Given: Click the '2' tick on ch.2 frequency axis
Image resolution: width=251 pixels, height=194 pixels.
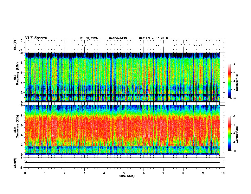Looking at the screenshot, I should (22, 145).
